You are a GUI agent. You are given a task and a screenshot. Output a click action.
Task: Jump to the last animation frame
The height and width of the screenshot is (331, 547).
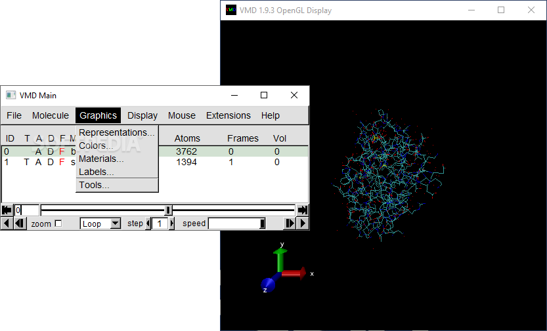point(303,210)
